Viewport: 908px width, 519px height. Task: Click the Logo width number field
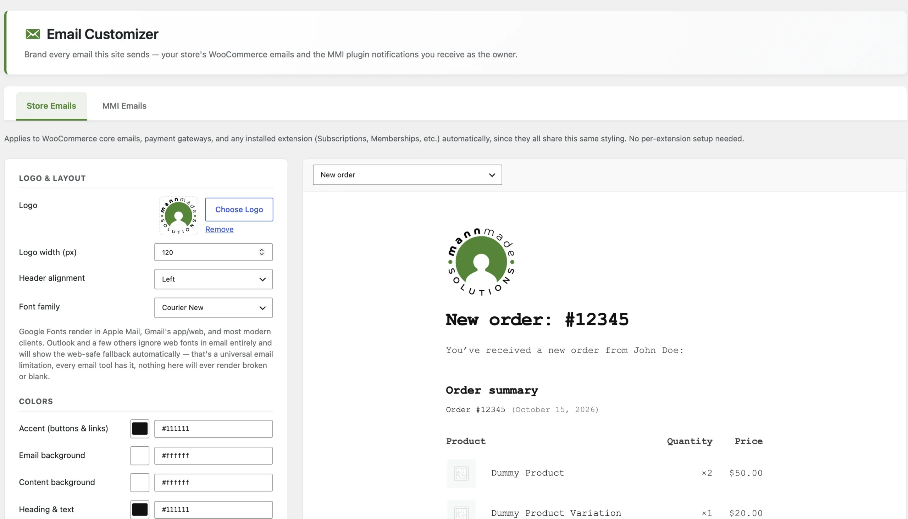(x=213, y=252)
